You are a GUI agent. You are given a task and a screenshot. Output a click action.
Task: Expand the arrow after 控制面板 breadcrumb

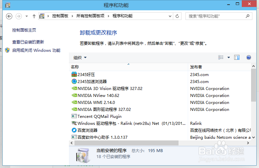pyautogui.click(x=72, y=16)
